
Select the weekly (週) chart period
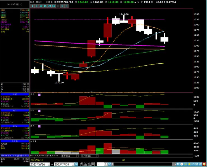click(62, 6)
